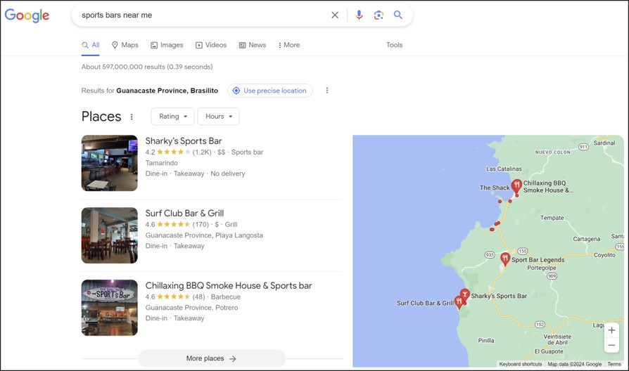
Task: Click Sport Bar Legends map pin
Action: click(504, 259)
